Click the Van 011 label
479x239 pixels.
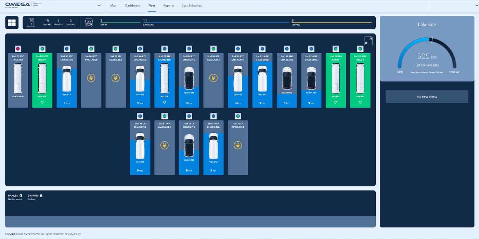(x=262, y=95)
